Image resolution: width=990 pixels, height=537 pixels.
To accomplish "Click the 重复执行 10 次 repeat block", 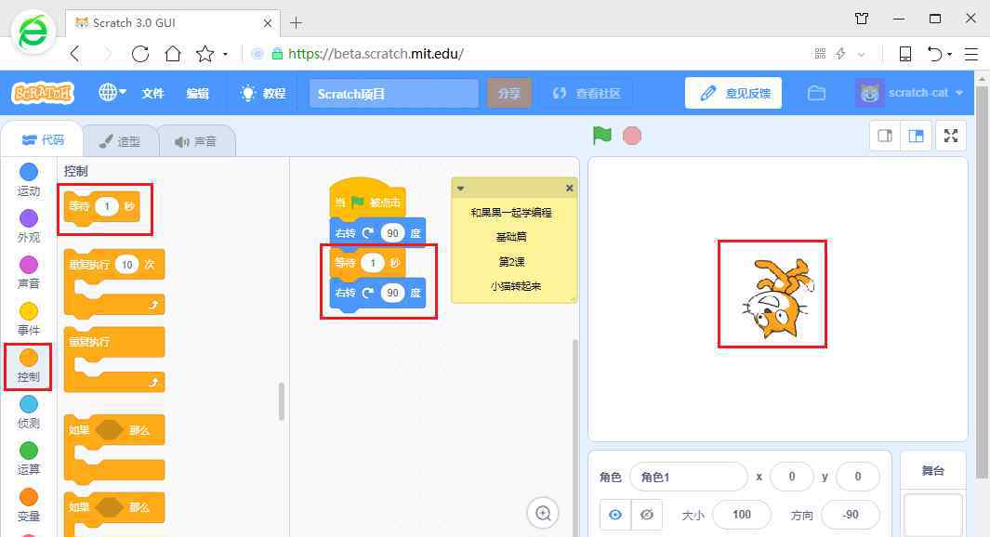I will (88, 265).
